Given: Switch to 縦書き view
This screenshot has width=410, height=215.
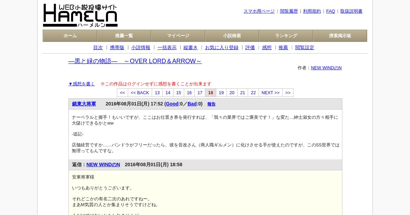Looking at the screenshot, I should [x=191, y=48].
